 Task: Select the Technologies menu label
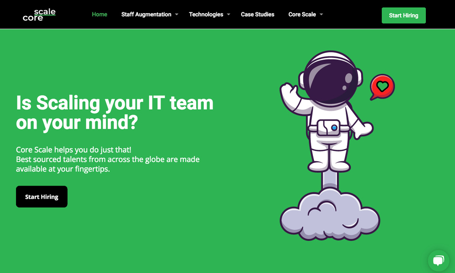coord(206,15)
